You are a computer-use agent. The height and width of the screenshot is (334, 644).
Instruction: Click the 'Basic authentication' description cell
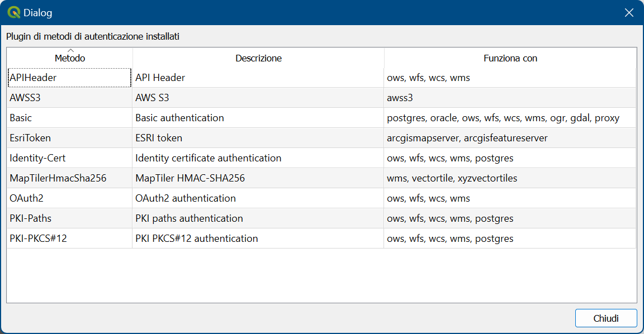point(258,118)
